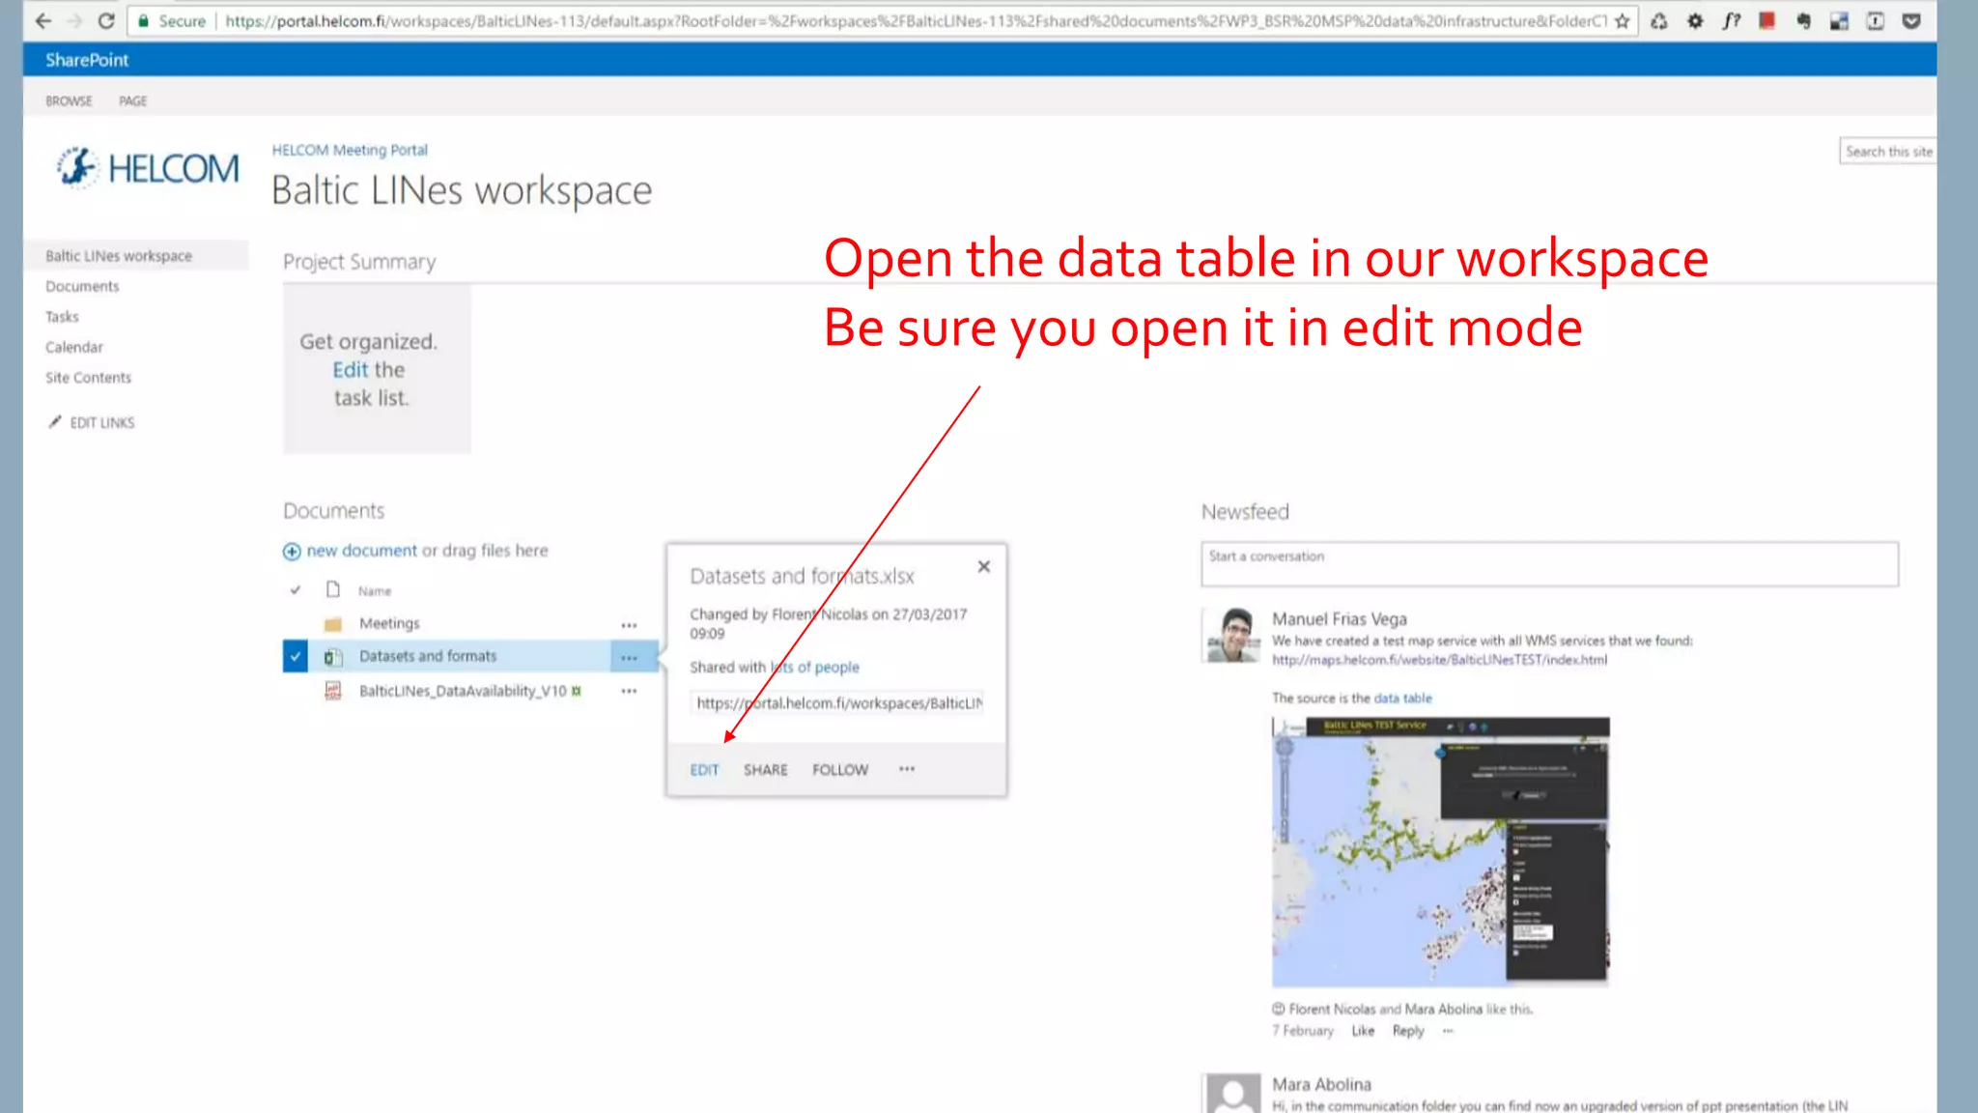Click the HELCOM logo
The height and width of the screenshot is (1113, 1978).
148,168
